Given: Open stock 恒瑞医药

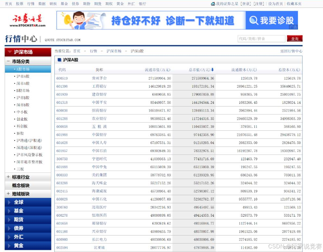Looking at the screenshot, I should (x=99, y=215).
